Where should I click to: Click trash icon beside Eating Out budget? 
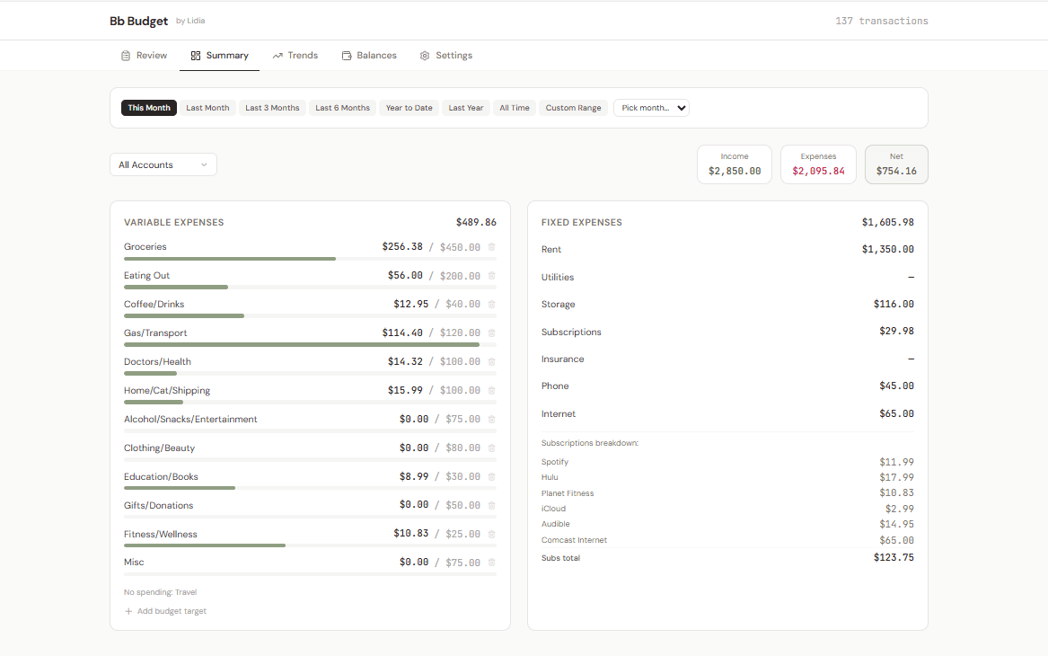tap(491, 276)
